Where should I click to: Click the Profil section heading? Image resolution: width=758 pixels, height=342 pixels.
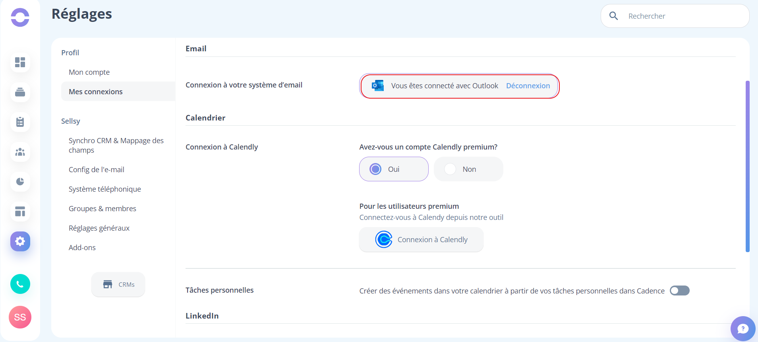(x=70, y=52)
